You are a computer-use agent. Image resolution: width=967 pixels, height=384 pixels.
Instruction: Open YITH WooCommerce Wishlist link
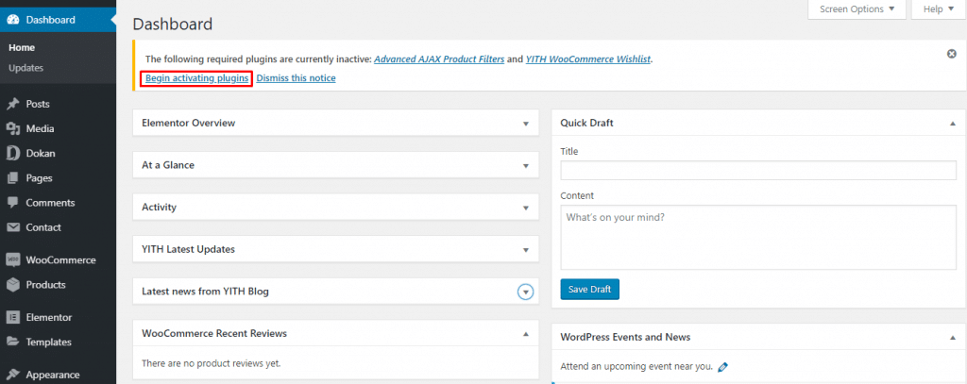point(589,59)
